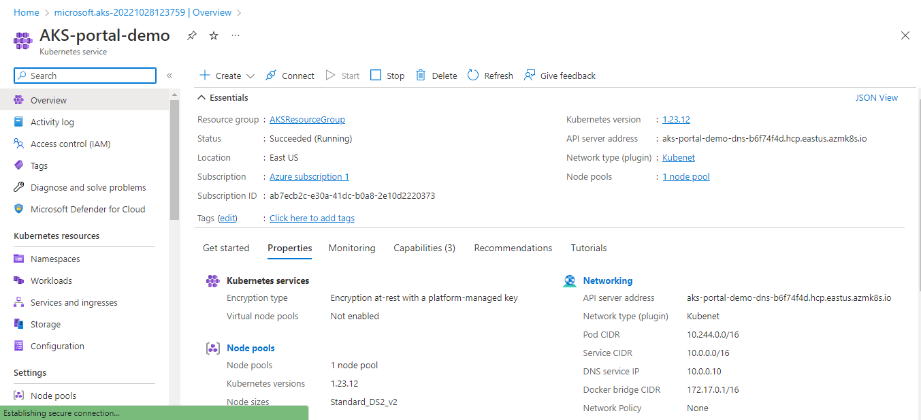Mark AKS-portal-demo as favorite star

(x=214, y=35)
